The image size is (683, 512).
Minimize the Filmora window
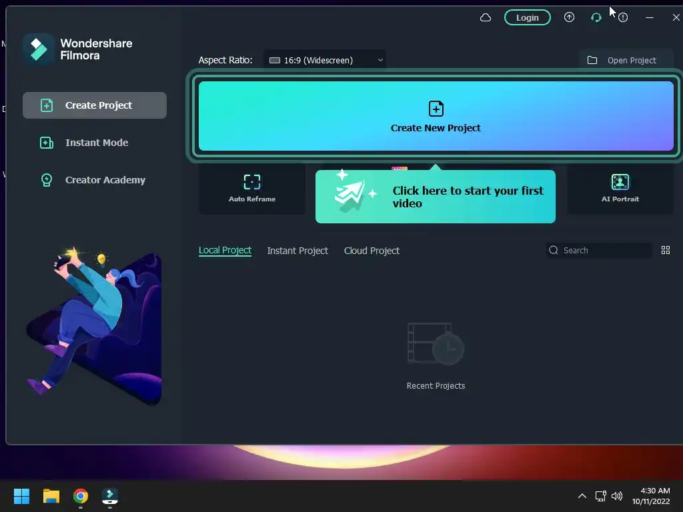[x=650, y=17]
